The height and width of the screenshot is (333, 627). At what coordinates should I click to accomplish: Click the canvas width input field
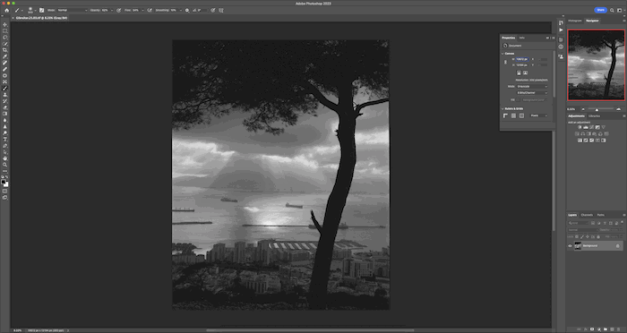pos(522,59)
